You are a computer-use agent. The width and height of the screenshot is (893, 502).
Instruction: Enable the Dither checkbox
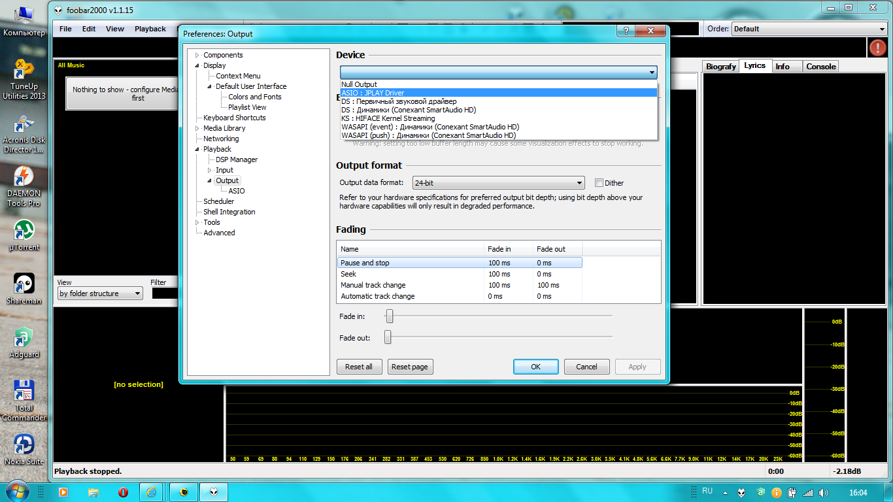pos(599,183)
